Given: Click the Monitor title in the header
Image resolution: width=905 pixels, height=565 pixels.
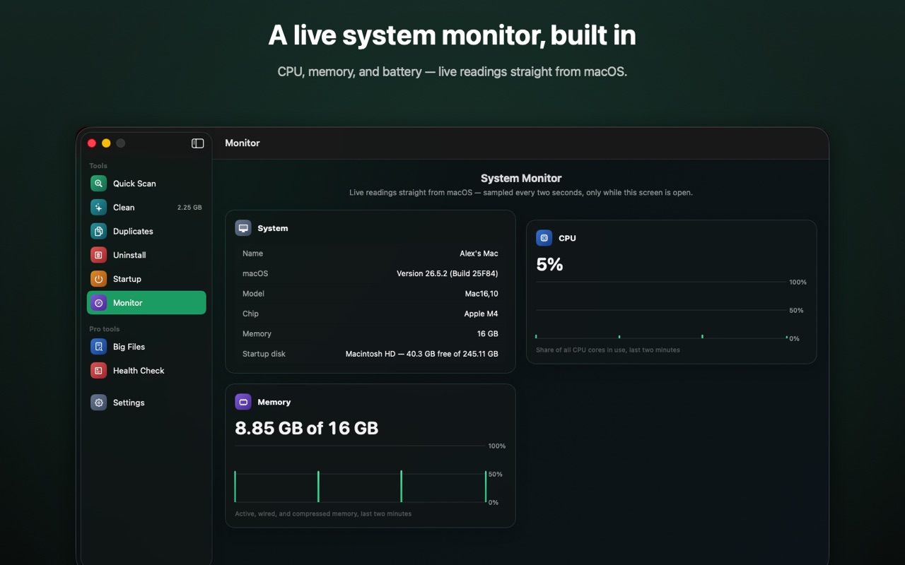Looking at the screenshot, I should [243, 143].
